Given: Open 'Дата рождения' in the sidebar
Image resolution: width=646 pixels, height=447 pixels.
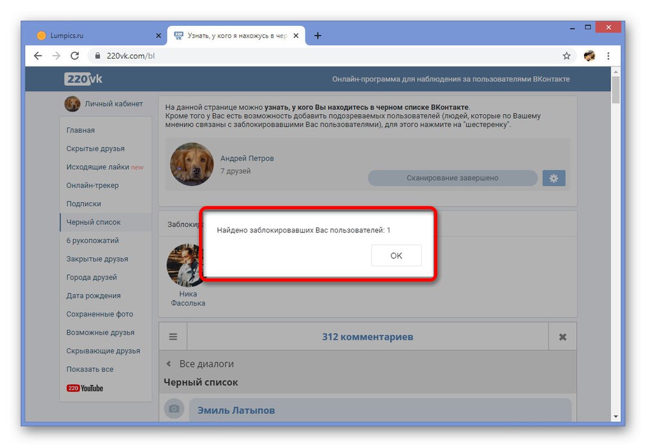Looking at the screenshot, I should pos(94,296).
